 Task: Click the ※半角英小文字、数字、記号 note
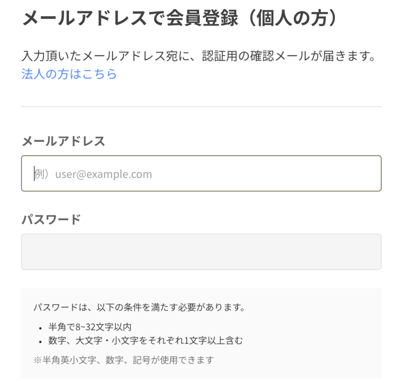tap(124, 360)
